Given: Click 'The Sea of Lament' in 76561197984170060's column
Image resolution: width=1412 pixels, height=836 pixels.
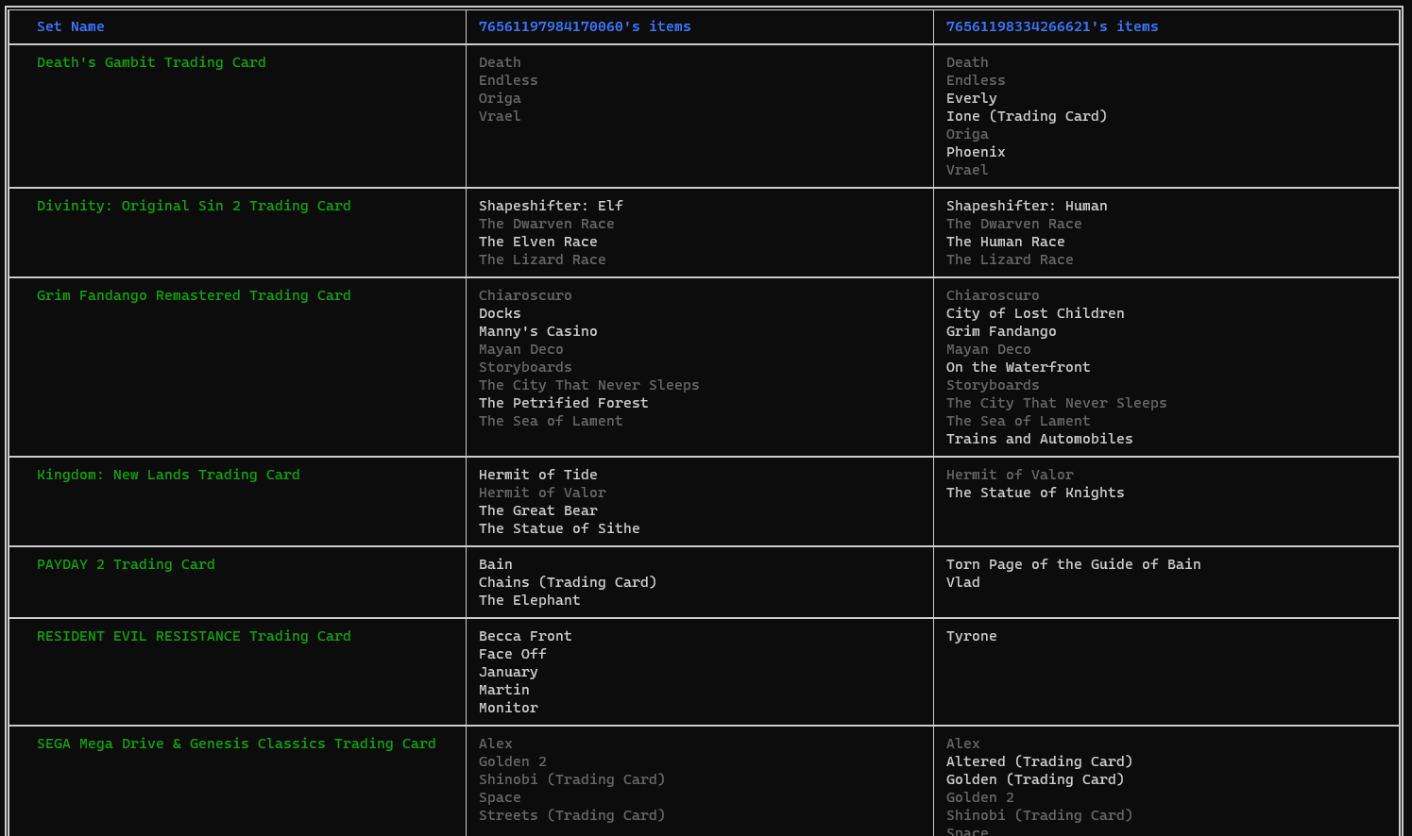Looking at the screenshot, I should click(x=551, y=421).
